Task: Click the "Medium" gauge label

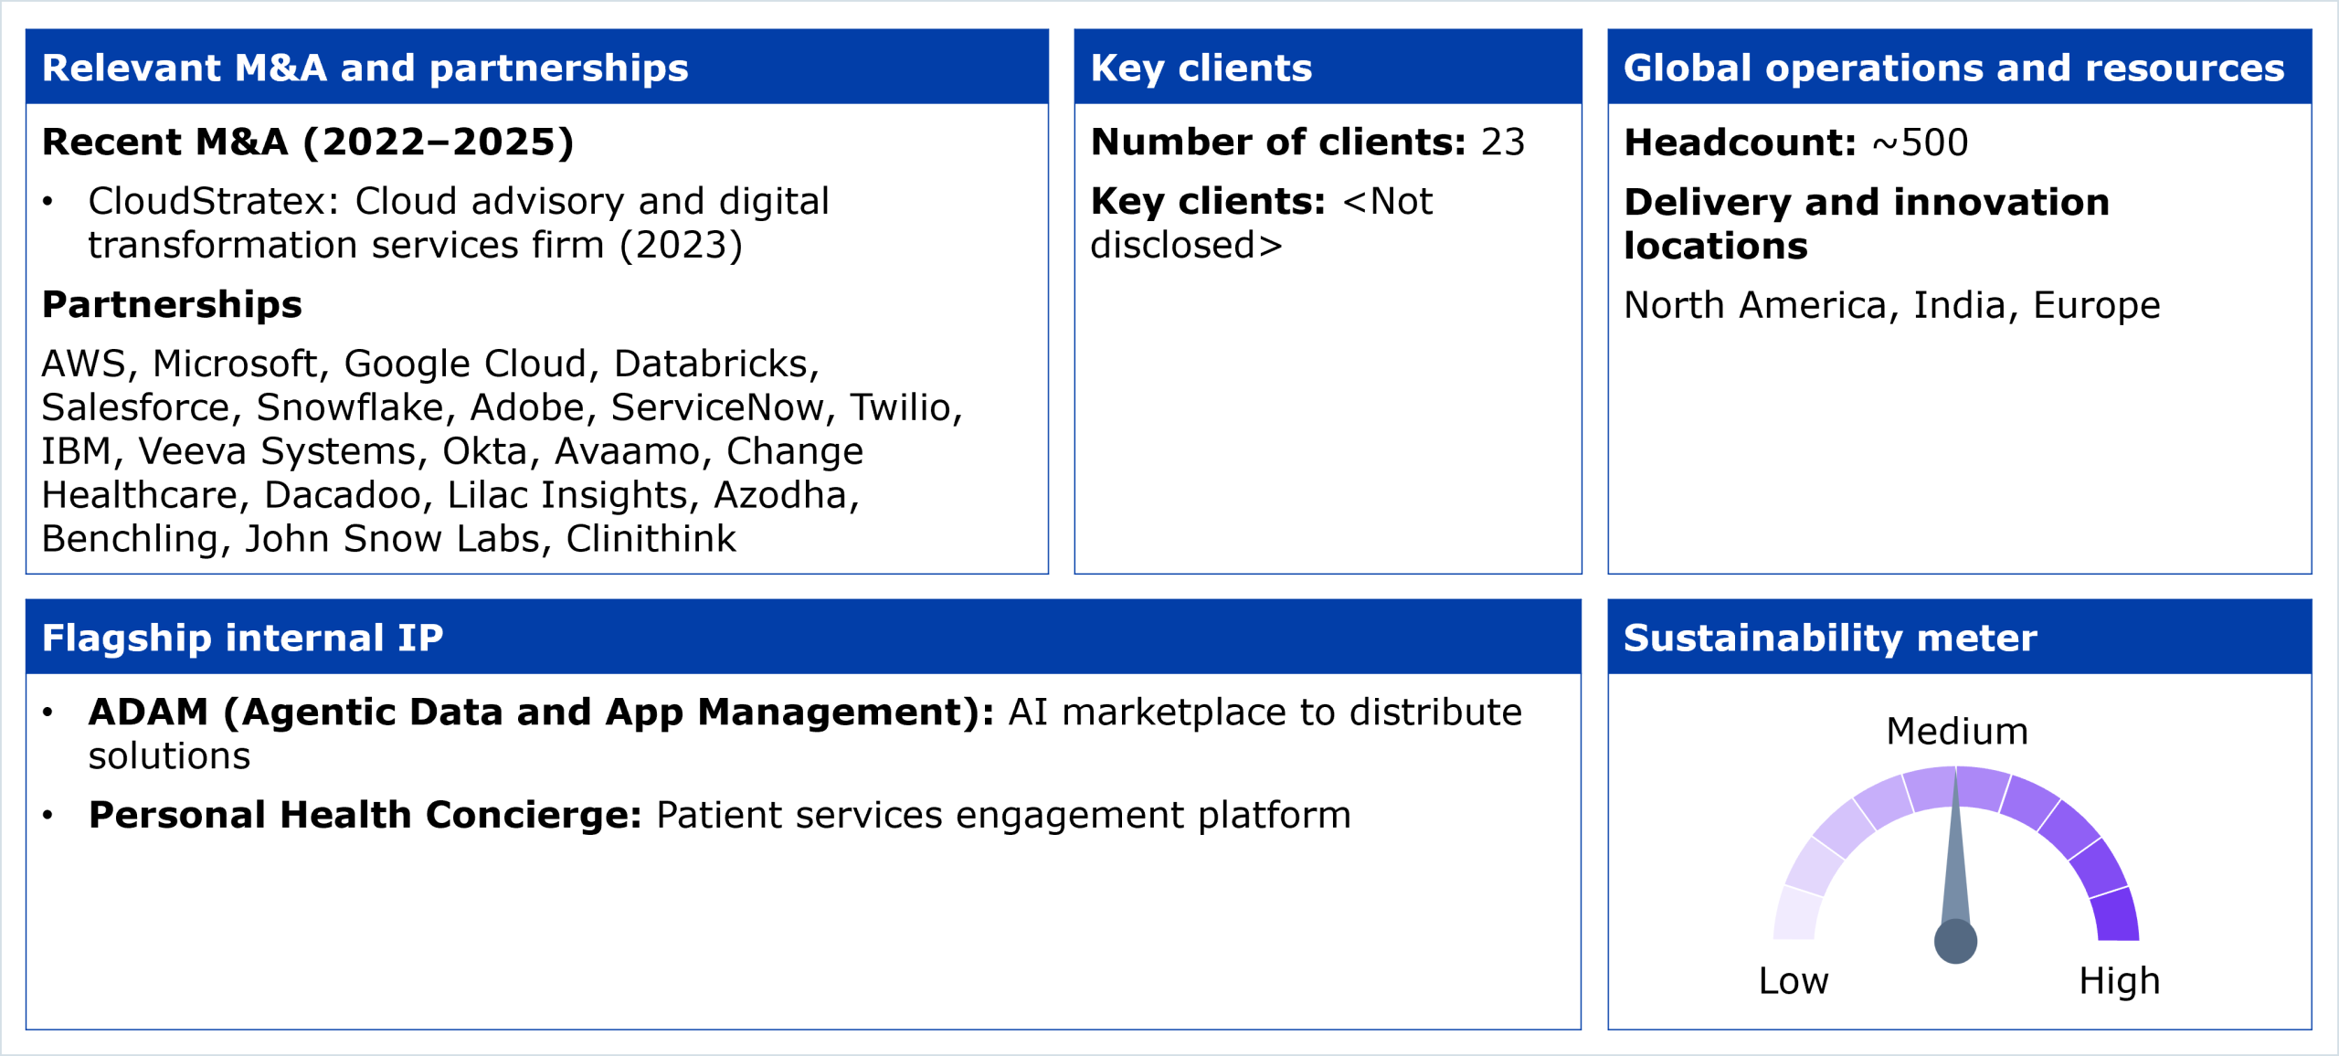Action: tap(1956, 732)
